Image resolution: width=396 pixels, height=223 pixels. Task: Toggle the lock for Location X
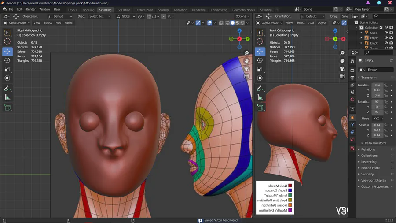tap(386, 85)
